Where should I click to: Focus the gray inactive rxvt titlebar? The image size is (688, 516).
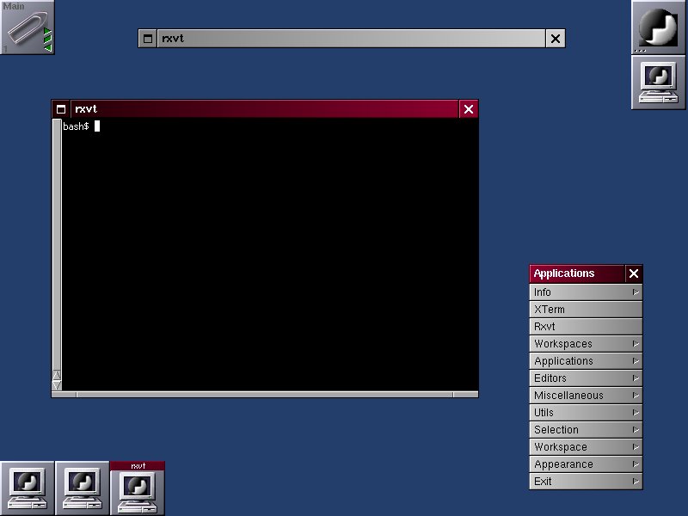(x=351, y=39)
